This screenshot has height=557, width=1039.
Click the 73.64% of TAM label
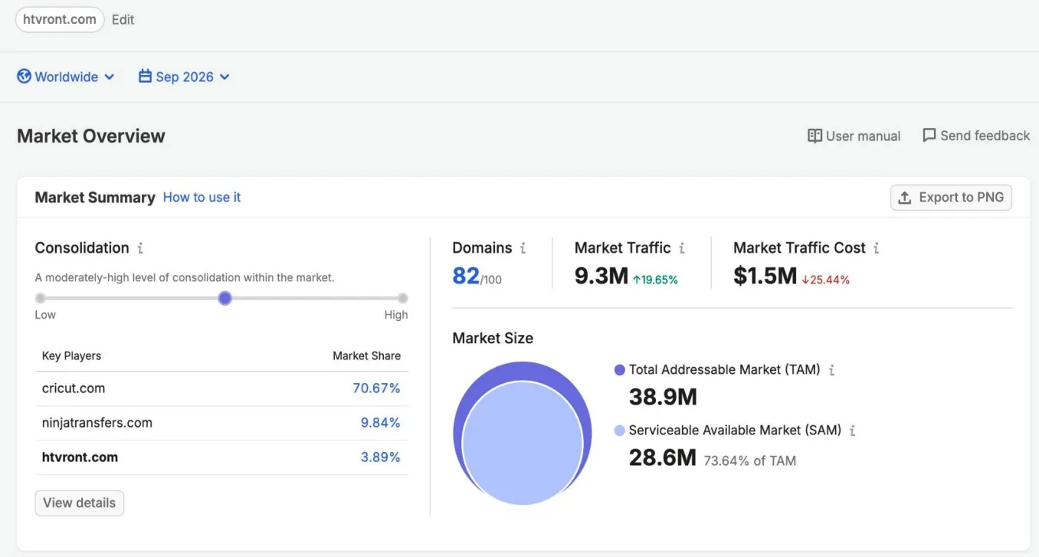[x=750, y=461]
